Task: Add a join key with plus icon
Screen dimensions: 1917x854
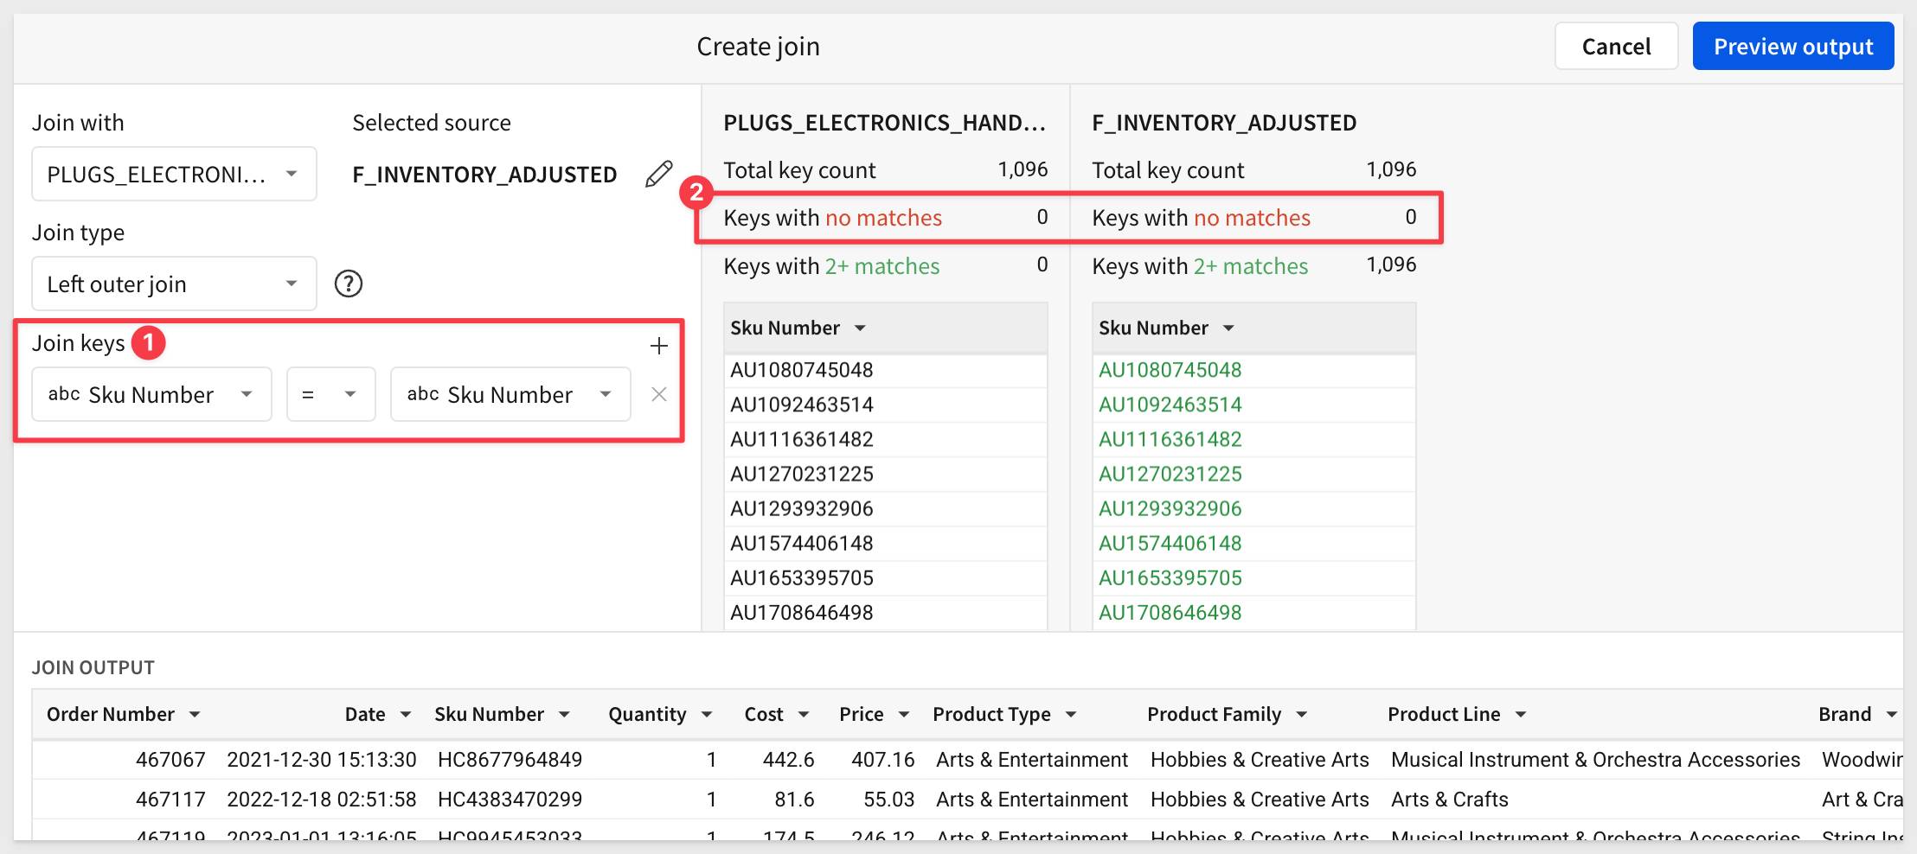Action: tap(659, 346)
